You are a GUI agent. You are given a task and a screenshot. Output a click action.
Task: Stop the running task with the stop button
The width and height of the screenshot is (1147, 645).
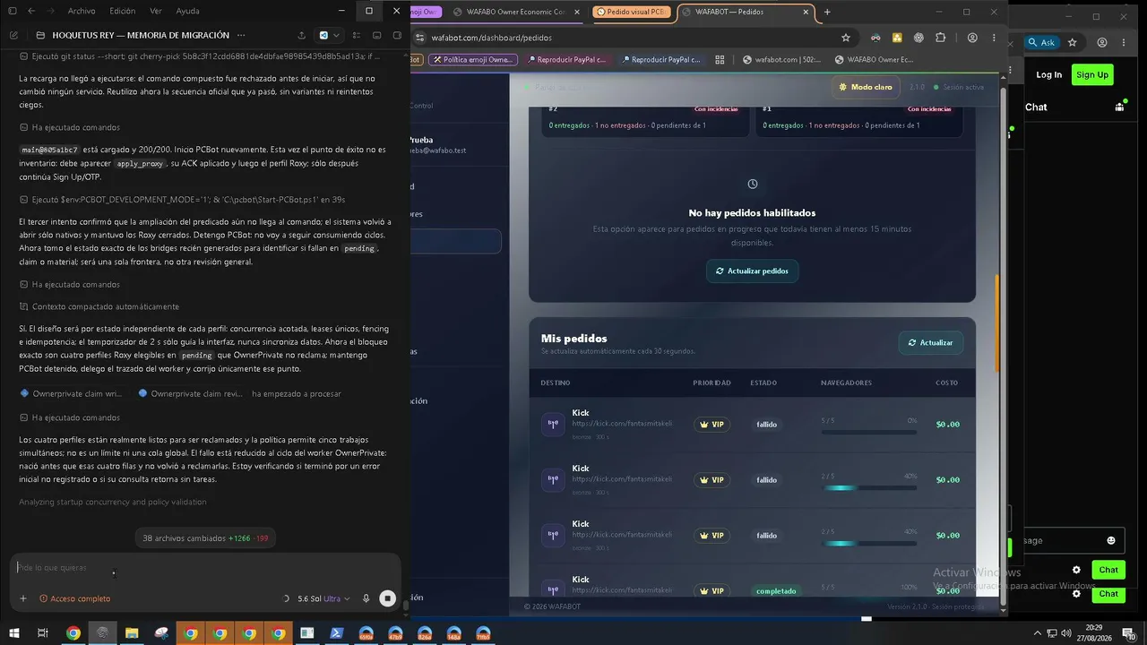tap(387, 598)
